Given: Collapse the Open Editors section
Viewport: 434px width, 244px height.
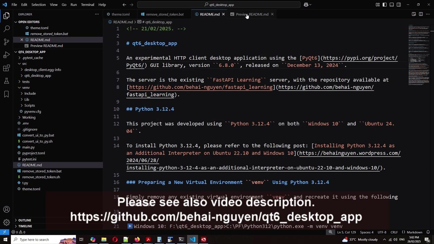Looking at the screenshot, I should 58,22.
